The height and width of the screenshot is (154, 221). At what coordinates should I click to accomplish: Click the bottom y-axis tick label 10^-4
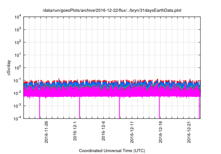pyautogui.click(x=17, y=118)
